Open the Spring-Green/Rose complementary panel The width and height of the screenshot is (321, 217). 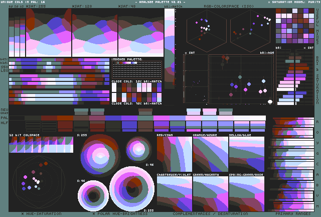[x=247, y=194]
